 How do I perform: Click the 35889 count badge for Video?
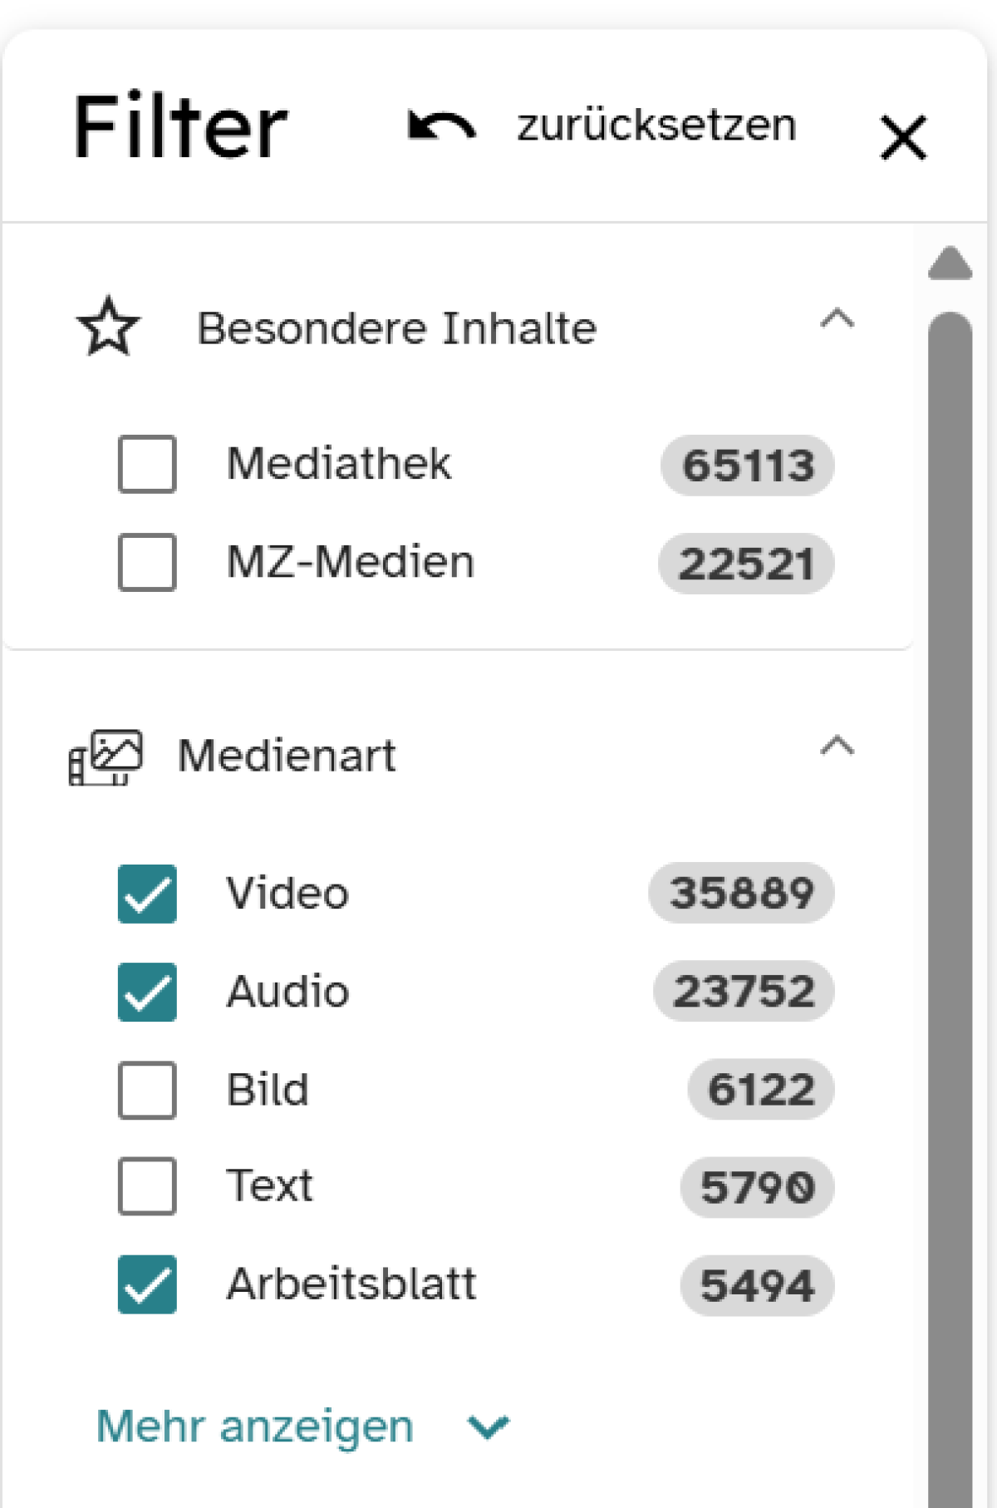click(741, 893)
